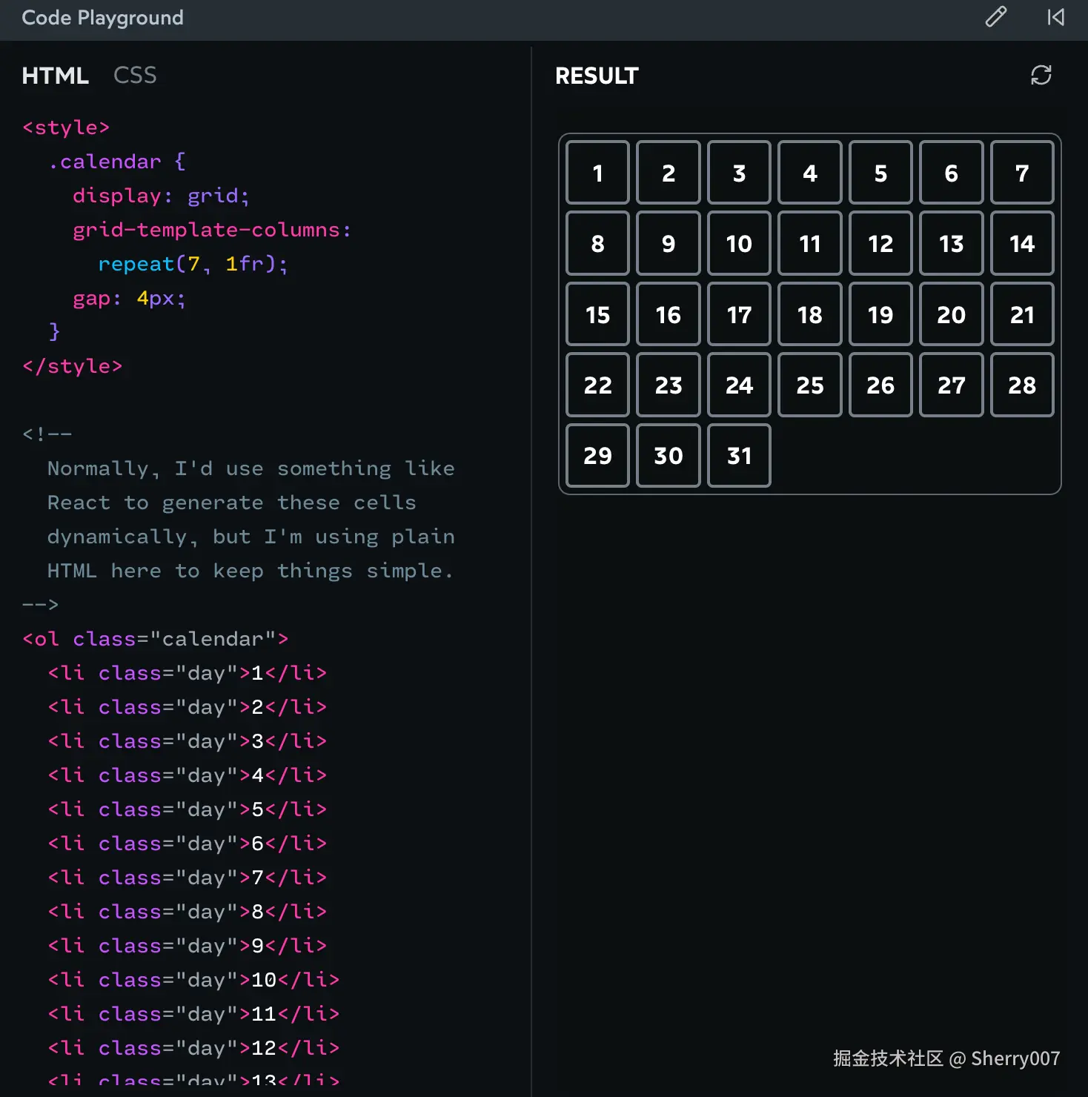Click the collapse-to-start icon in header
This screenshot has height=1097, width=1088.
pos(1055,17)
